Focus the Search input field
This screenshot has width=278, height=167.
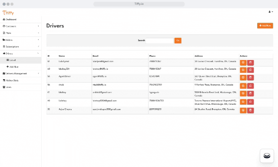click(159, 40)
